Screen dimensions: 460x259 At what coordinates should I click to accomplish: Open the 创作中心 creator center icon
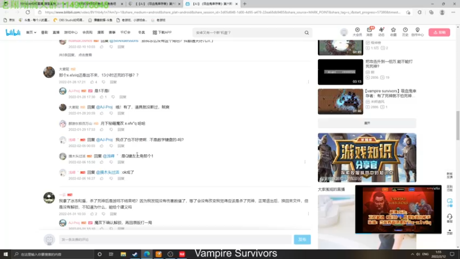(x=417, y=32)
